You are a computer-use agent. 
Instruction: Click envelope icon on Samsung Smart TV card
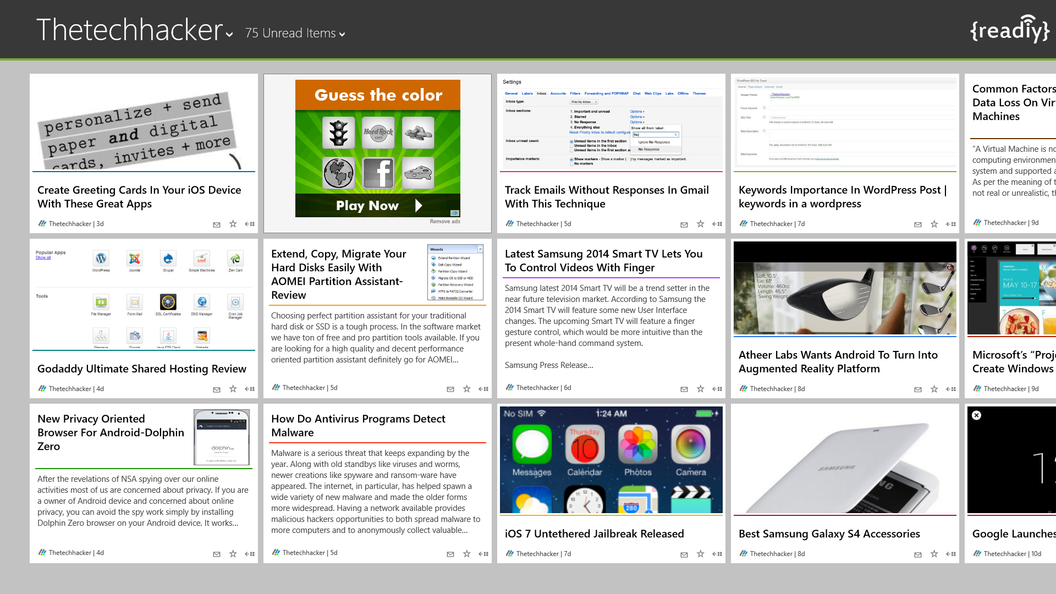[x=684, y=389]
